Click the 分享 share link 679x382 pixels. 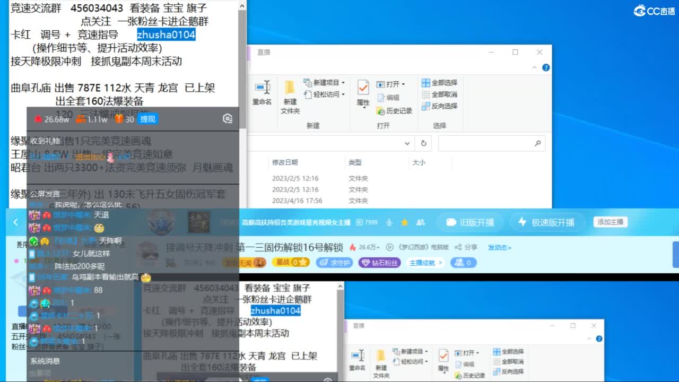click(467, 247)
